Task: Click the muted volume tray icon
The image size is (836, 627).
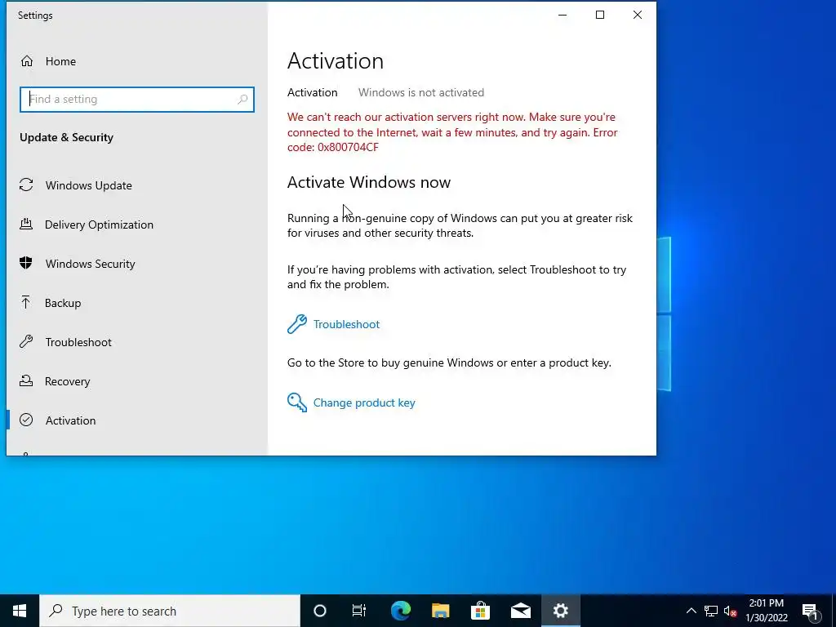Action: click(731, 611)
